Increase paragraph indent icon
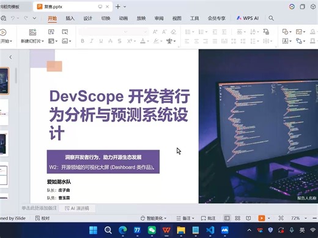The height and width of the screenshot is (238, 318). (x=224, y=32)
